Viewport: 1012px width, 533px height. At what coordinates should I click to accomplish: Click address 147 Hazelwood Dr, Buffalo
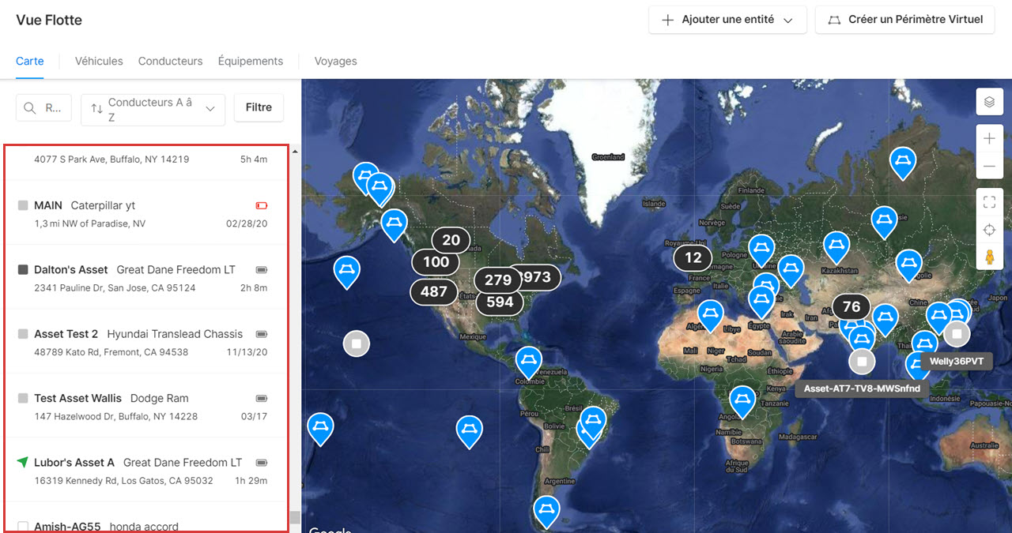pyautogui.click(x=115, y=416)
